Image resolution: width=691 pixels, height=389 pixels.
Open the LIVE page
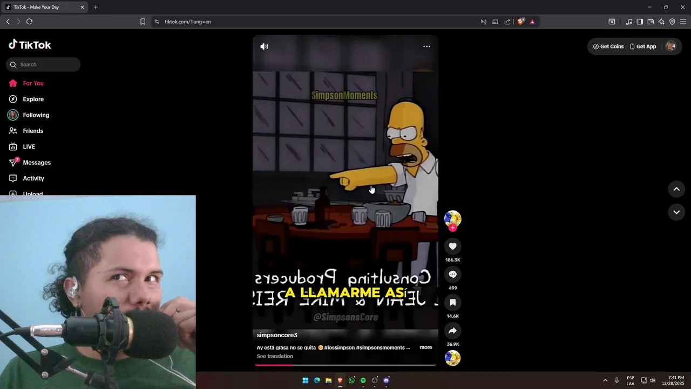click(x=22, y=147)
